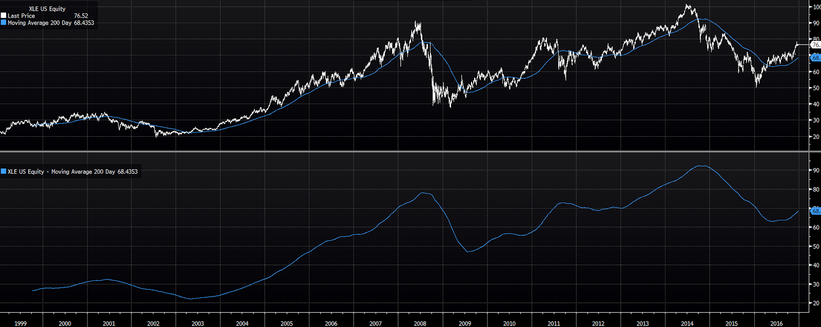821x327 pixels.
Task: Click the 2005 year label
Action: coord(287,323)
